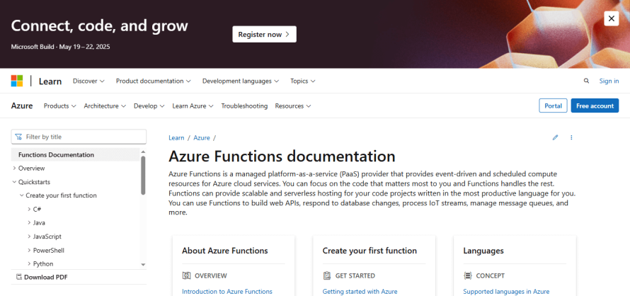
Task: Click the Download PDF button
Action: (42, 277)
